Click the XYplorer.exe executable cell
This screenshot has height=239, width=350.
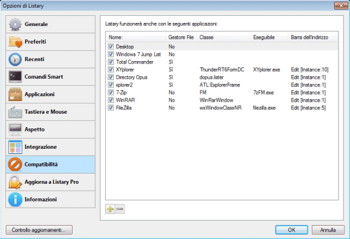point(267,69)
